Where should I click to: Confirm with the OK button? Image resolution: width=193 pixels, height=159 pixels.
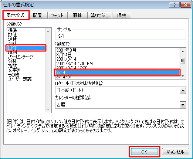point(144,152)
